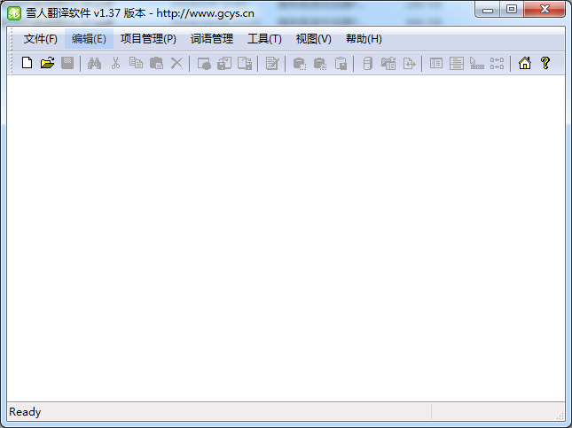572x428 pixels.
Task: Click the notepad with pencil edit icon
Action: click(272, 63)
